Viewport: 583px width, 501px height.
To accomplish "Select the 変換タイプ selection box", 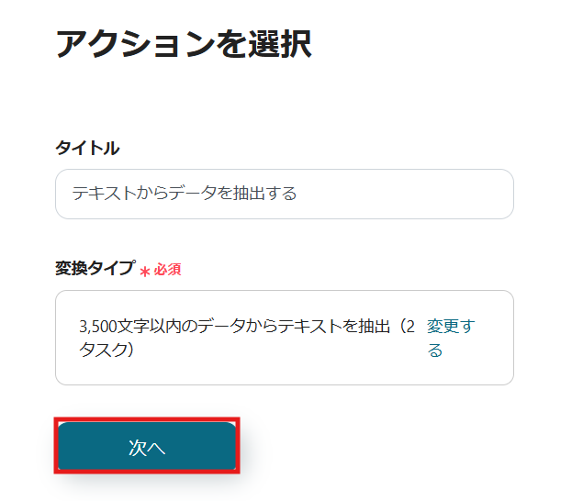I will tap(284, 338).
